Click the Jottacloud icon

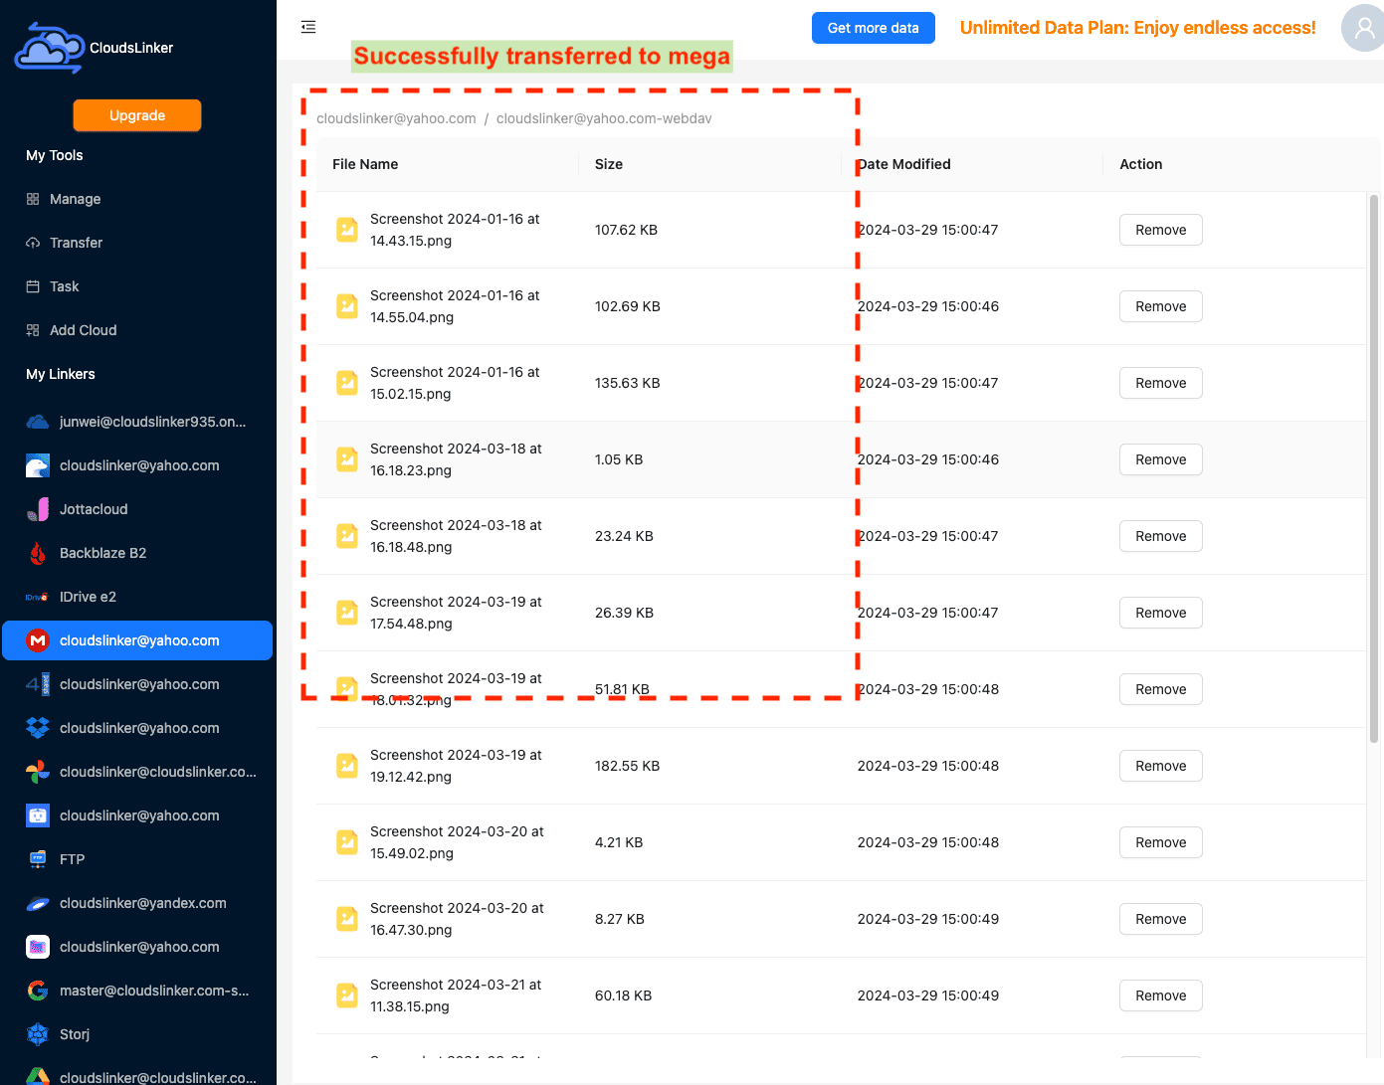click(38, 509)
